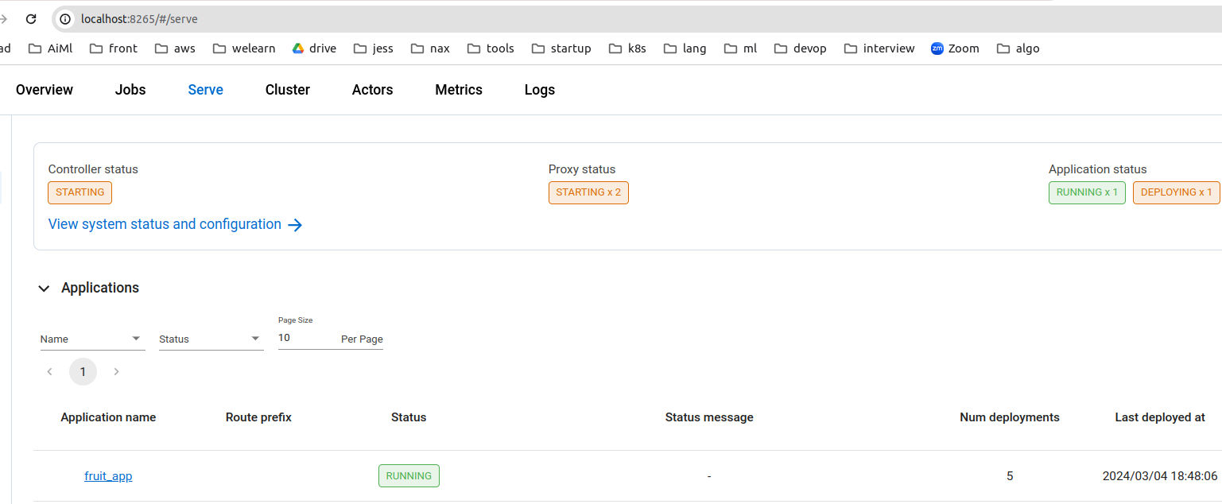The image size is (1222, 504).
Task: Click the previous page arrow in pagination
Action: [x=49, y=371]
